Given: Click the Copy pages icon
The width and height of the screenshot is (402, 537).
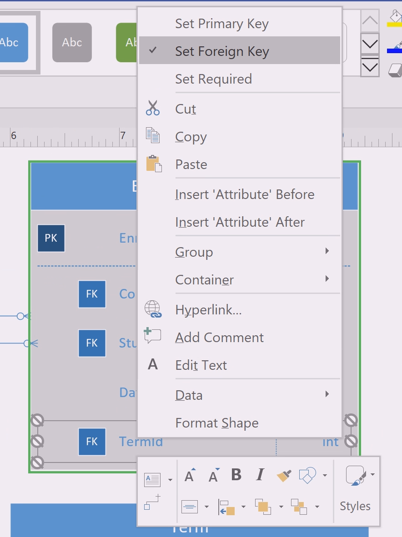Looking at the screenshot, I should tap(152, 135).
